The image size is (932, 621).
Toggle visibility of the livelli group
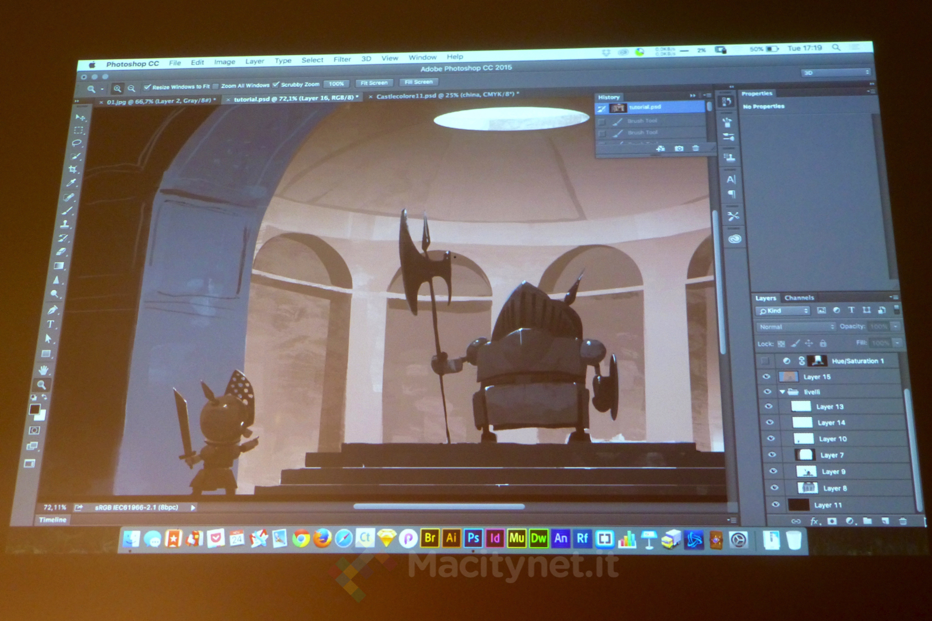[767, 392]
